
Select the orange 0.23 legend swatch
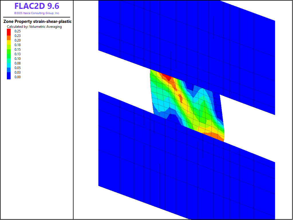pos(9,36)
